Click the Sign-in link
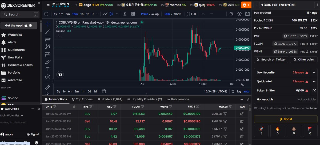The width and height of the screenshot is (320, 145). [34, 134]
